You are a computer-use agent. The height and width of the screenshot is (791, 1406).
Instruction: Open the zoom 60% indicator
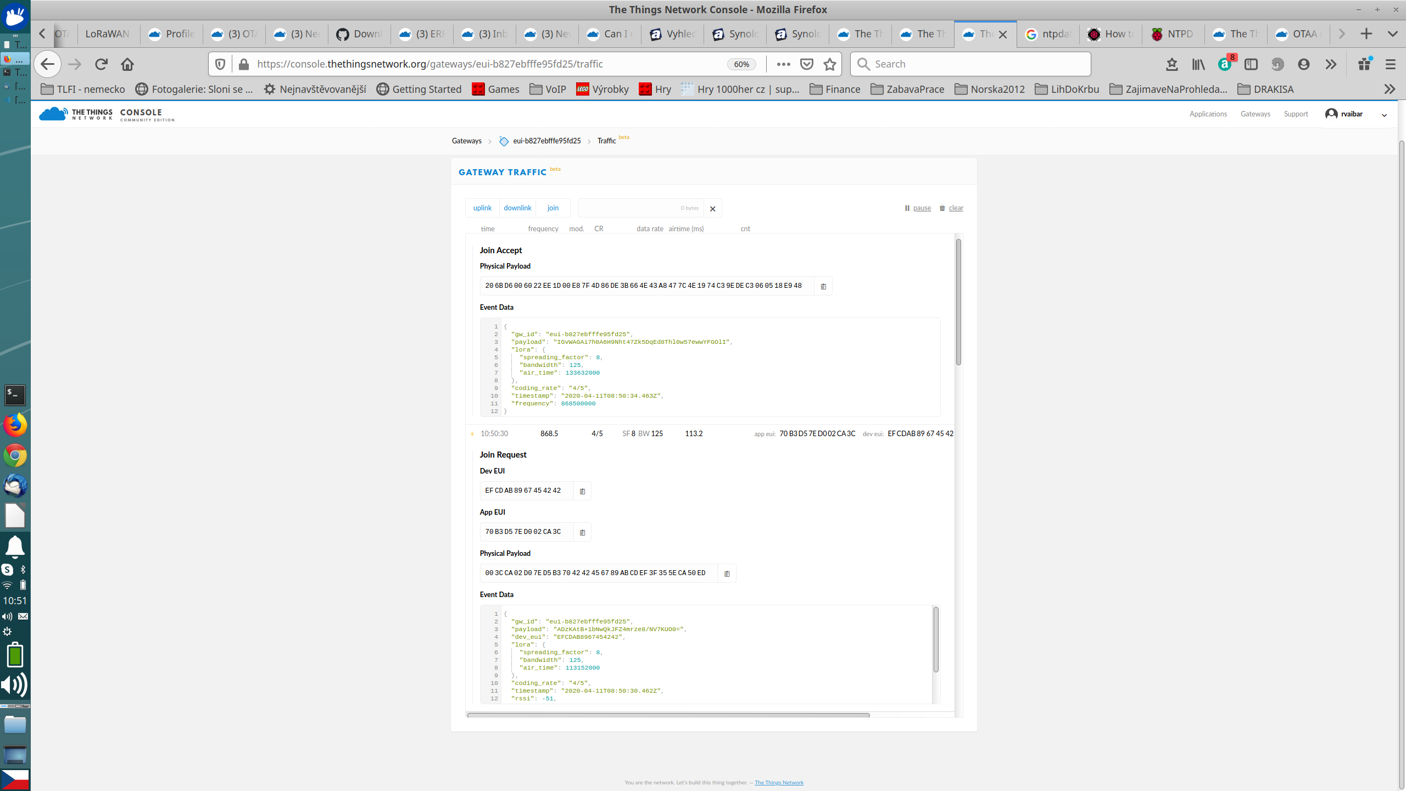(741, 64)
